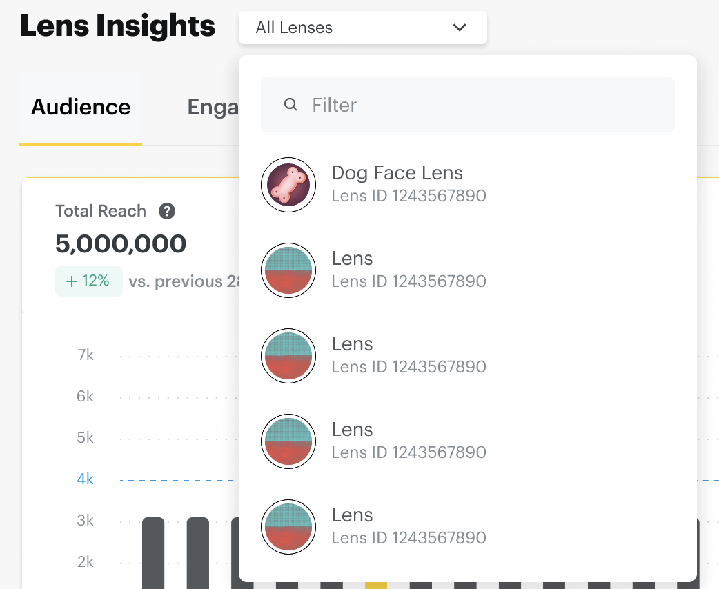Click the thumbnail directly below Dog Face Lens
Viewport: 719px width, 589px height.
coord(288,270)
